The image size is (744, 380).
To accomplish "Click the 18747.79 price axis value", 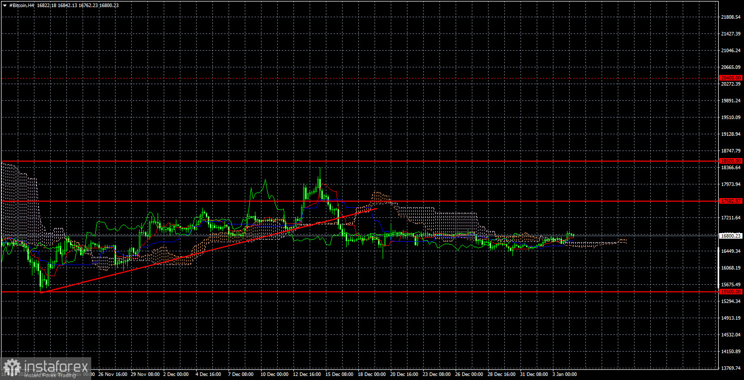I will pos(731,150).
